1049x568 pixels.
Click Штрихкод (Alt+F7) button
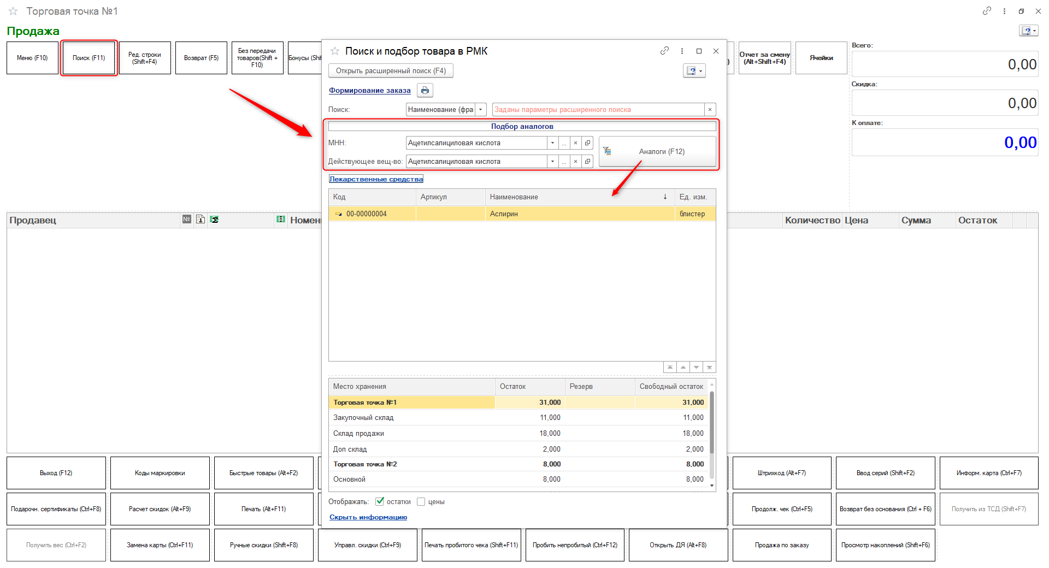click(x=782, y=473)
